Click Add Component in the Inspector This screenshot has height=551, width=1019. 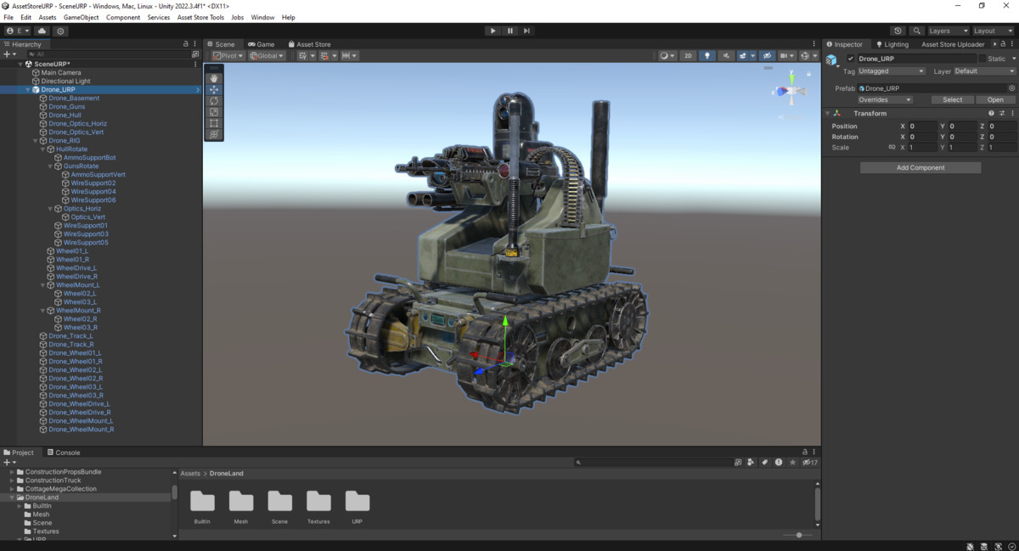pos(920,166)
